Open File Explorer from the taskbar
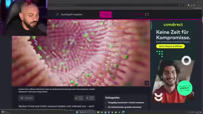 [98, 112]
